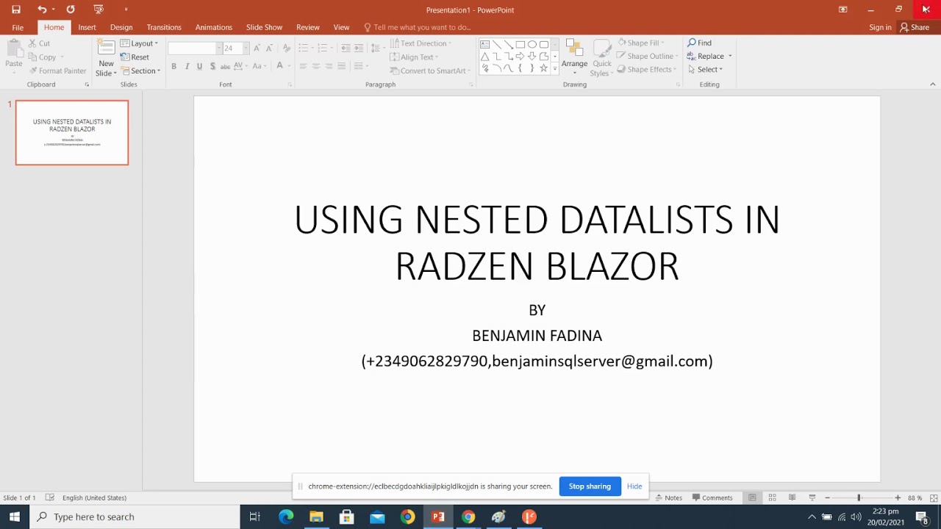This screenshot has height=529, width=941.
Task: Click the Share button
Action: [x=915, y=27]
